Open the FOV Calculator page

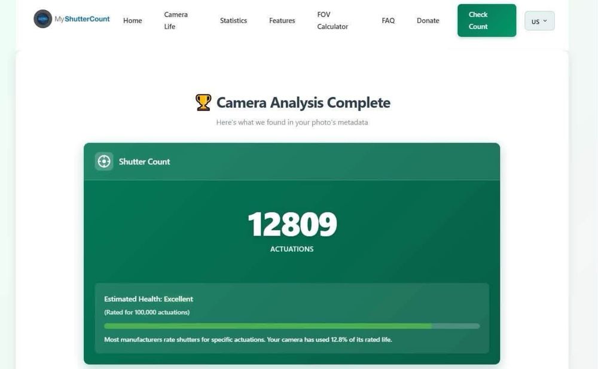332,20
